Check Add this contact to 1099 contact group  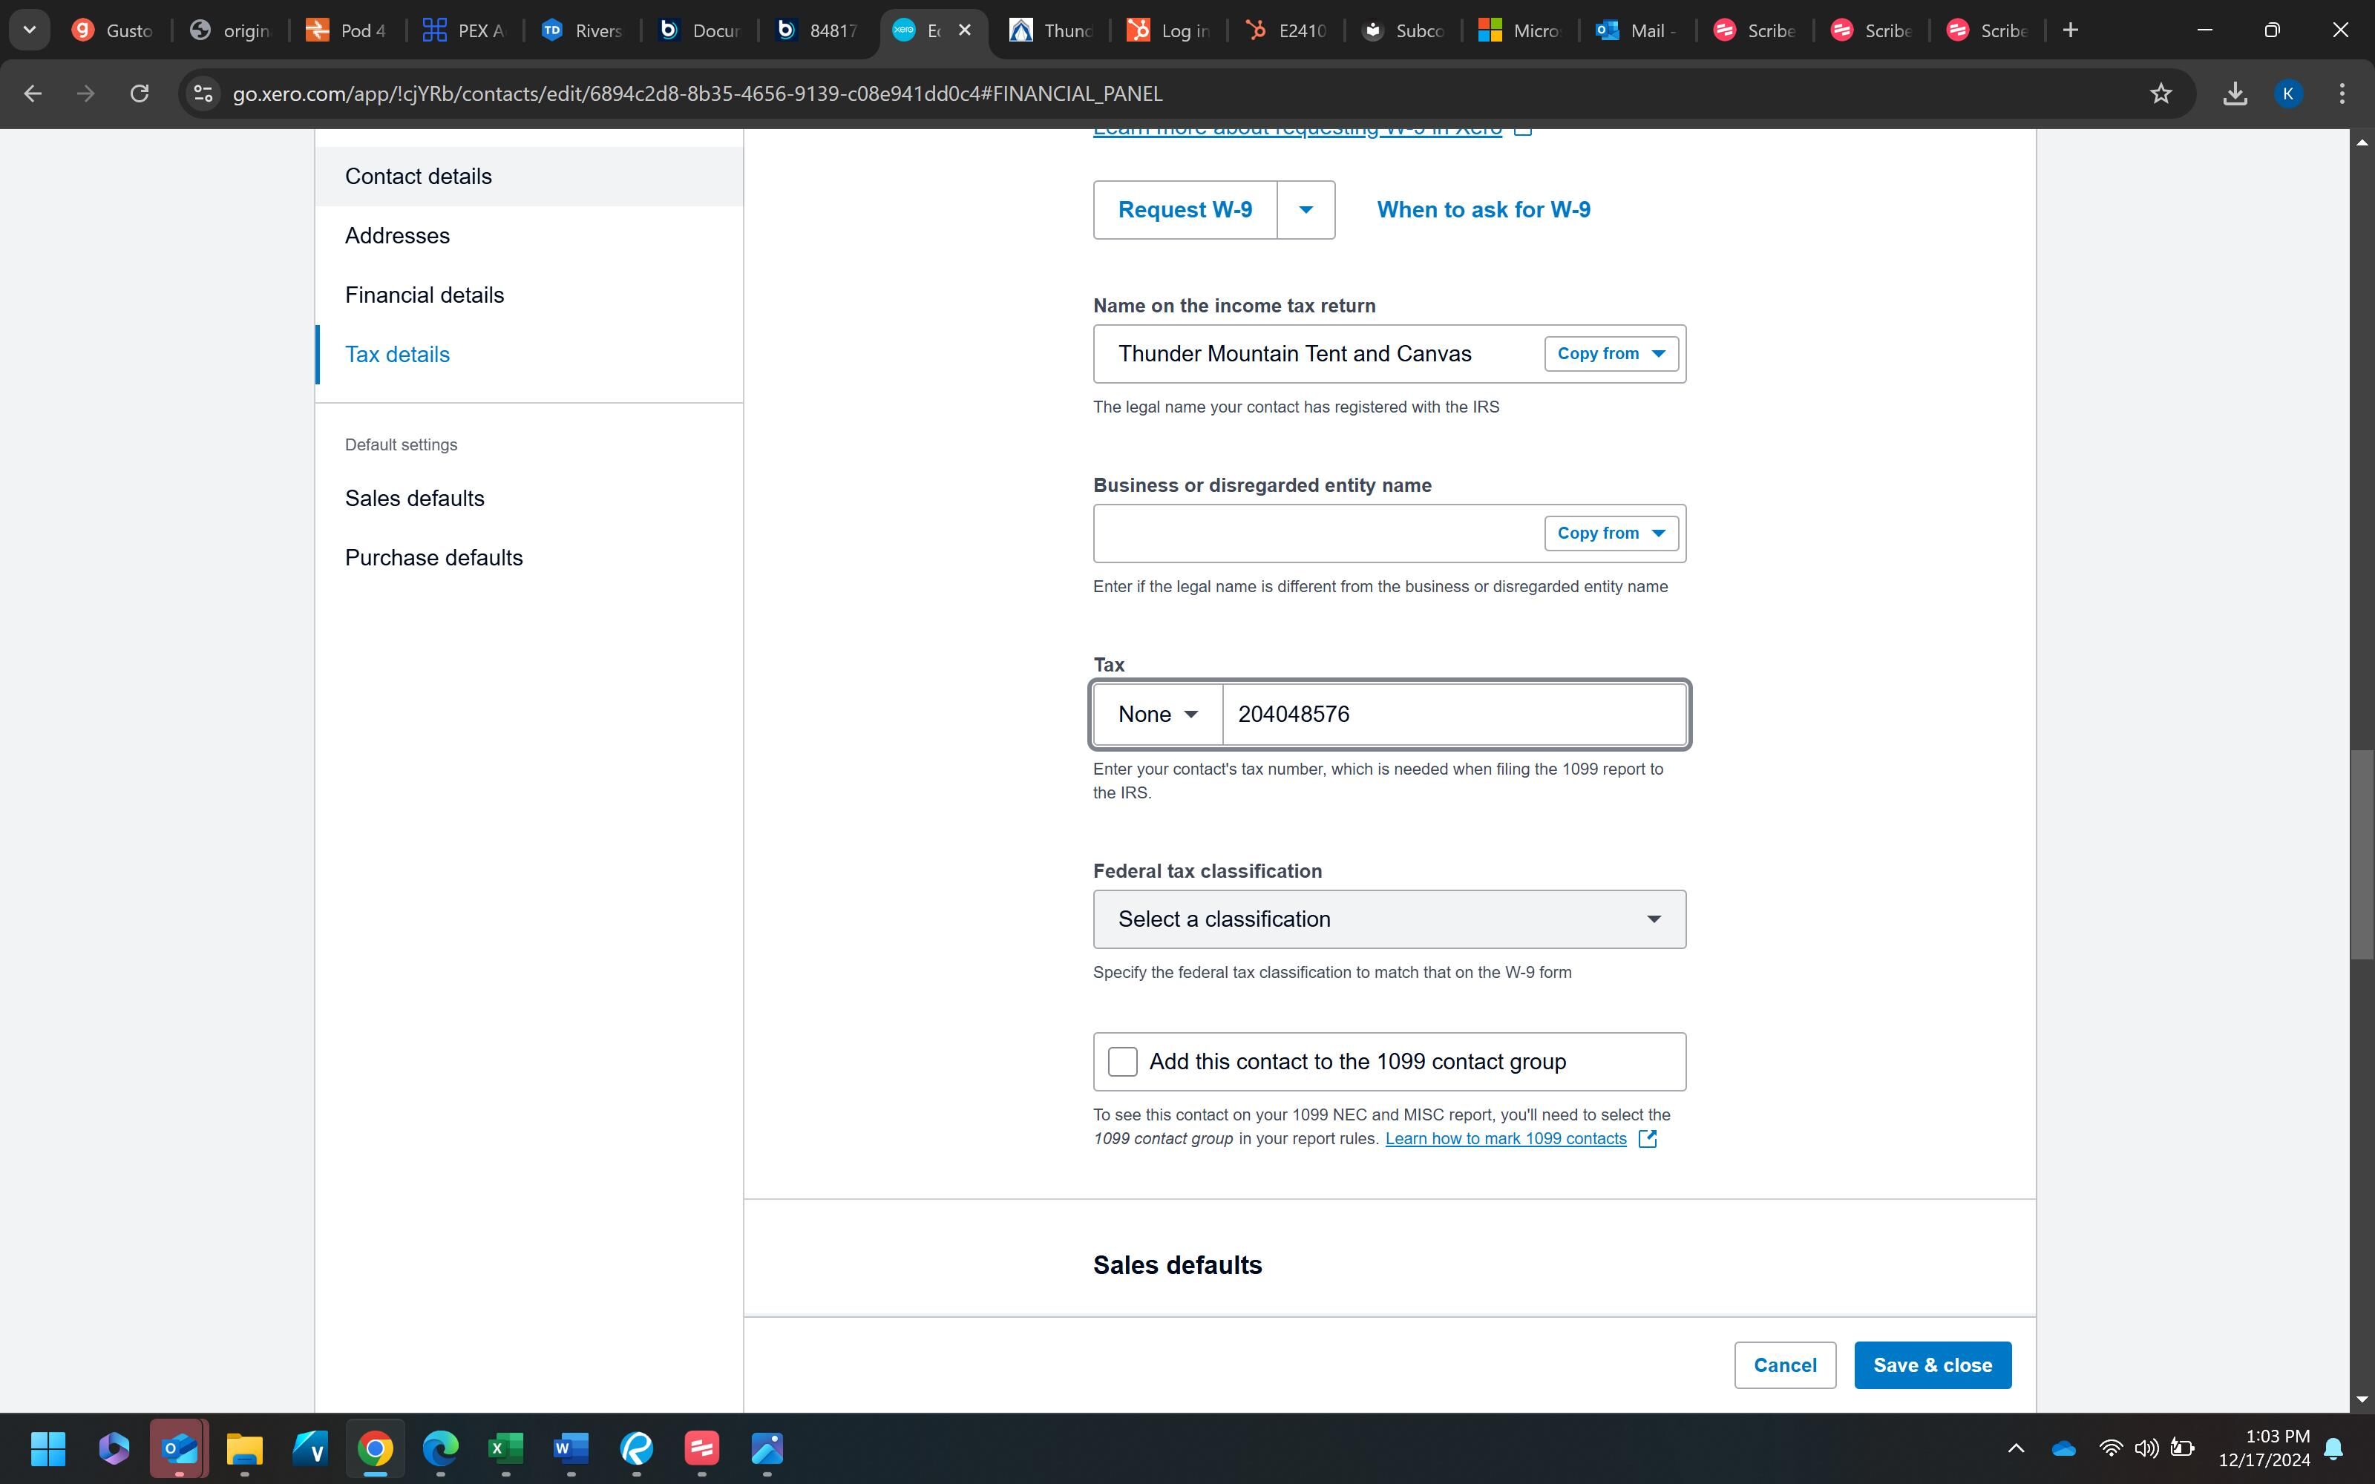click(x=1121, y=1061)
